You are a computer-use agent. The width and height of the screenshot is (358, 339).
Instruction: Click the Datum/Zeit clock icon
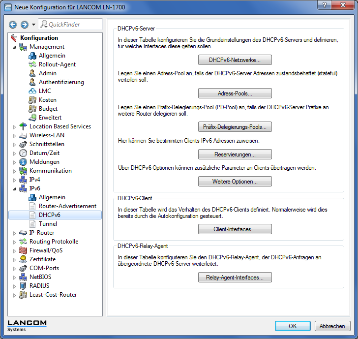23,153
